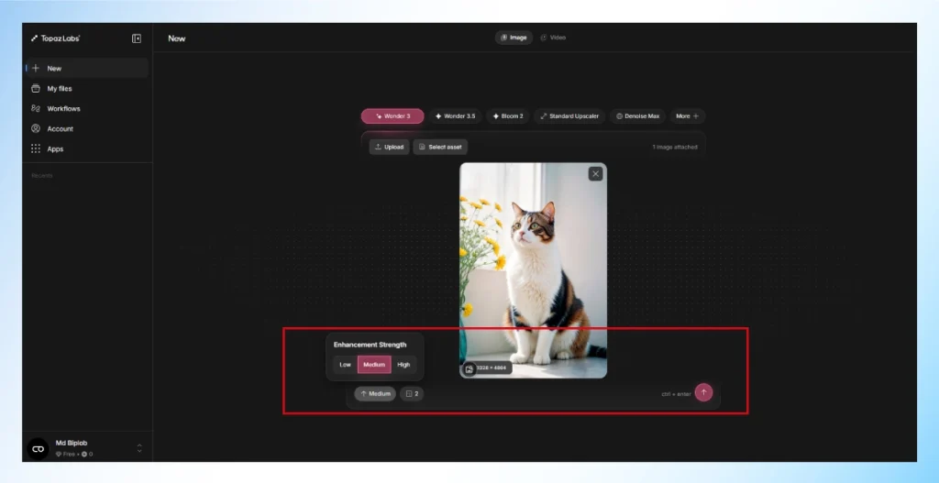Click the image info icon on thumbnail
The image size is (939, 483).
tap(469, 368)
